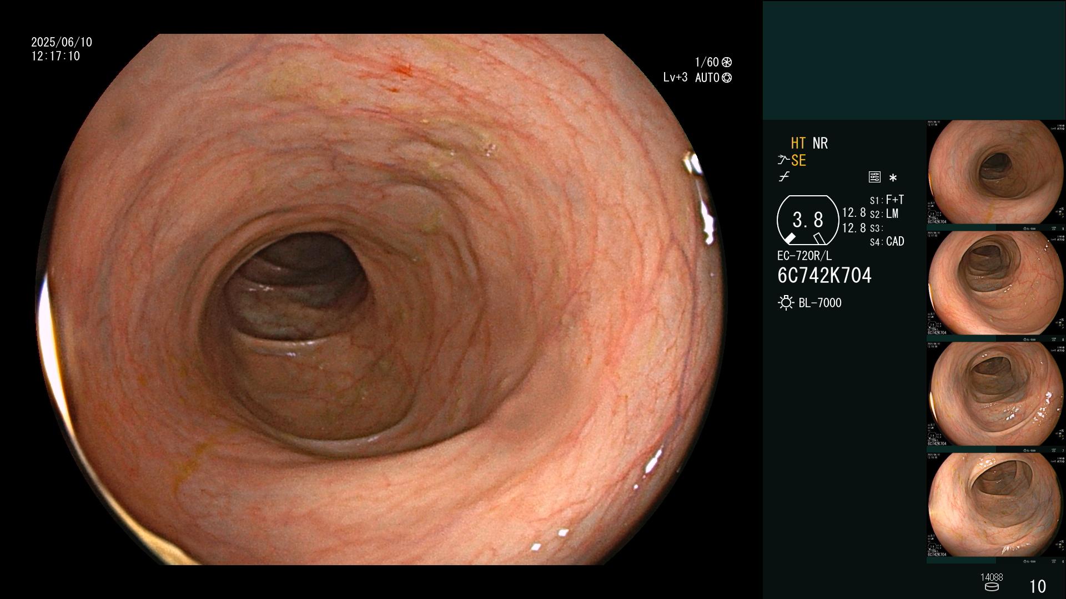Screen dimensions: 1066x599
Task: Click the SE indicator label
Action: pos(798,160)
